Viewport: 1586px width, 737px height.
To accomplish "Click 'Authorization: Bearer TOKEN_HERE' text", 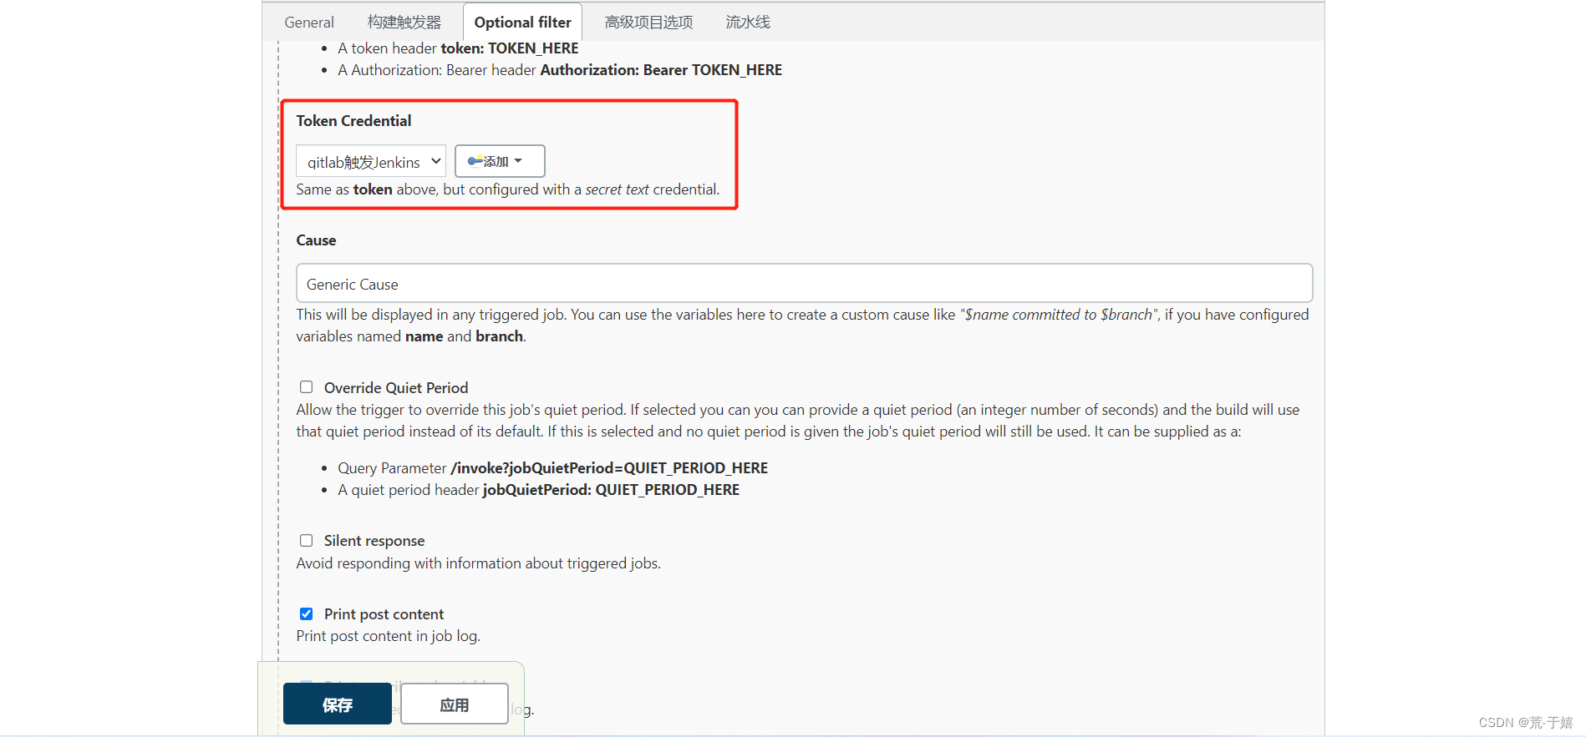I will (x=661, y=70).
